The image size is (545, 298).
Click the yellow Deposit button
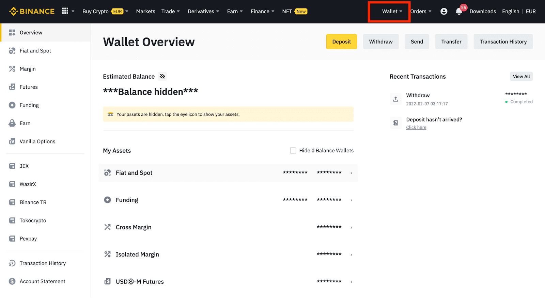click(342, 42)
